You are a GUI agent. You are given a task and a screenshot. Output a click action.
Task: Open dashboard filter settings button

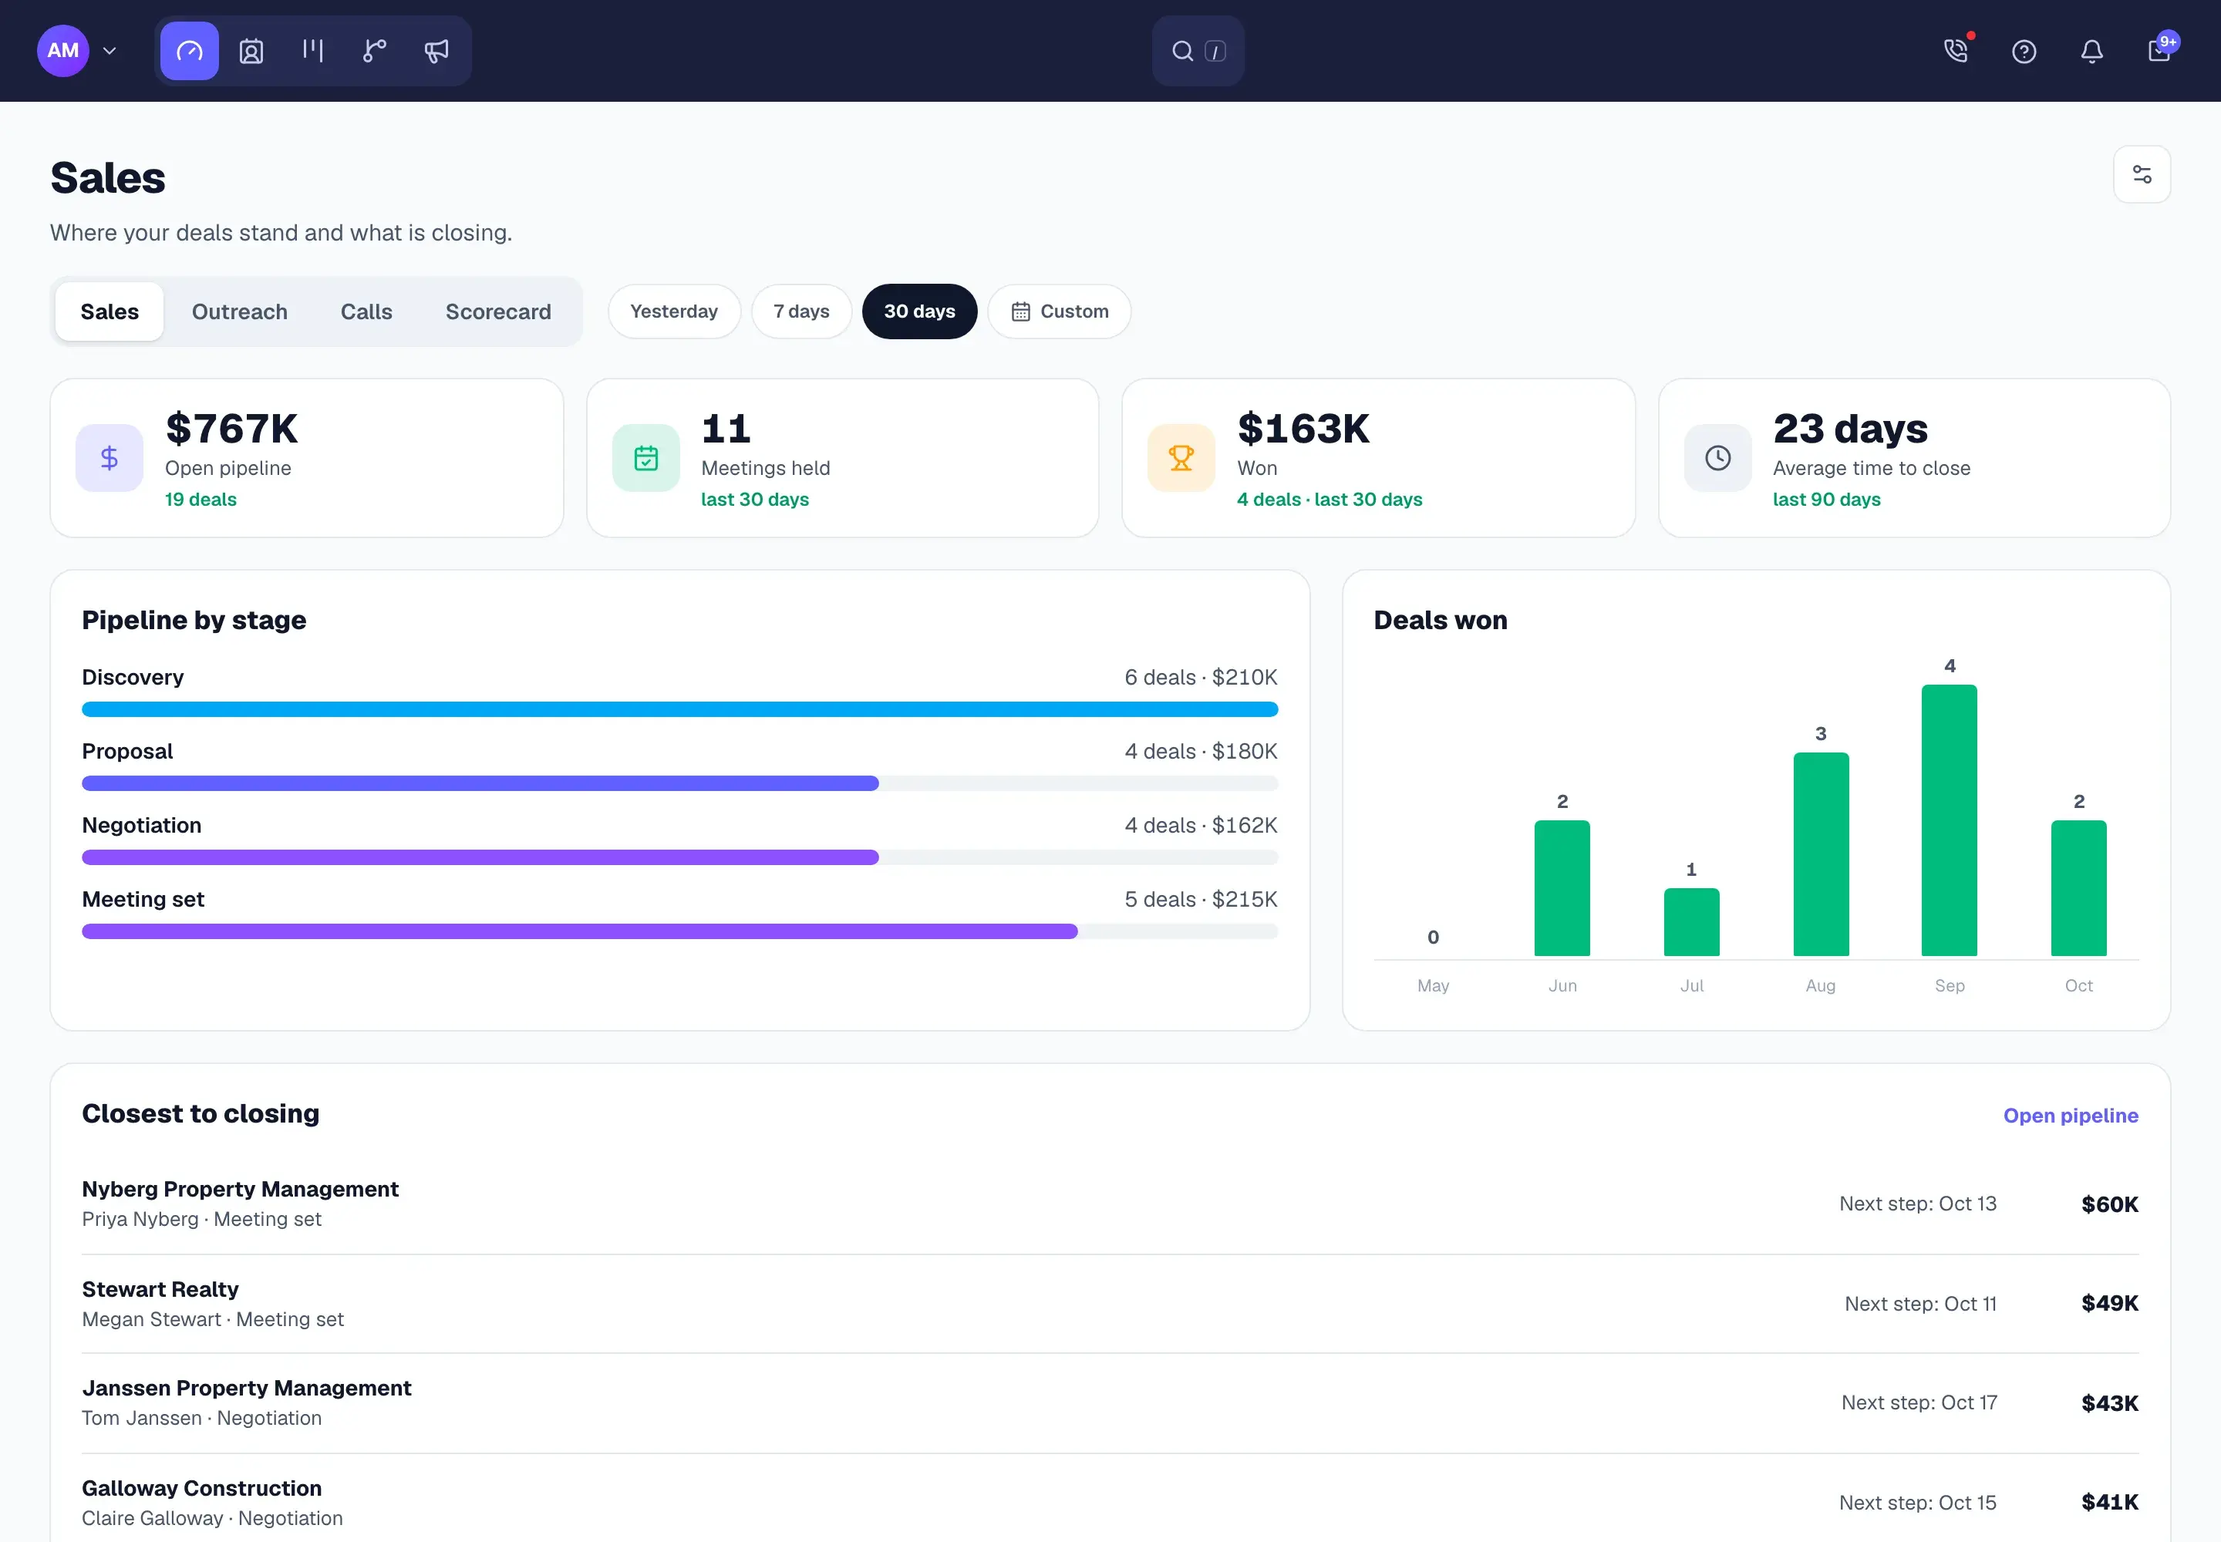pyautogui.click(x=2142, y=175)
